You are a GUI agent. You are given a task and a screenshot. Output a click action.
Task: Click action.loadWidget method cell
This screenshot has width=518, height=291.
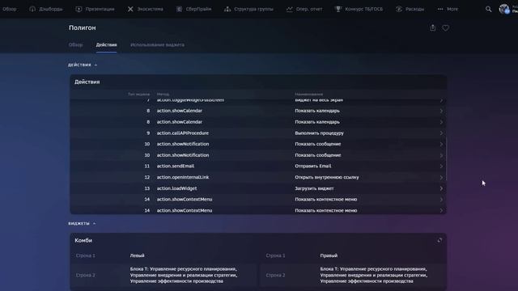176,188
